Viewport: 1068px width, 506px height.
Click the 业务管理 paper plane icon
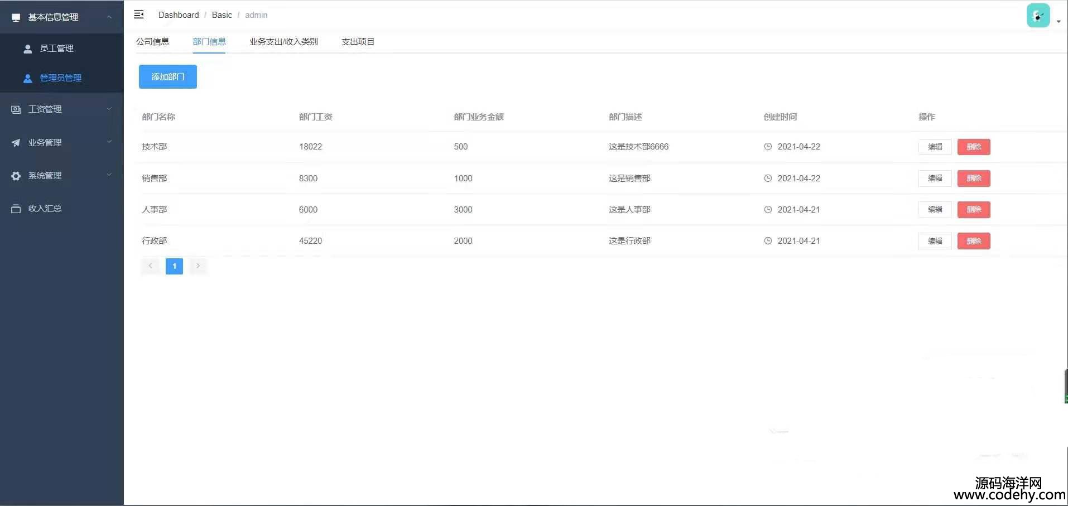coord(16,143)
